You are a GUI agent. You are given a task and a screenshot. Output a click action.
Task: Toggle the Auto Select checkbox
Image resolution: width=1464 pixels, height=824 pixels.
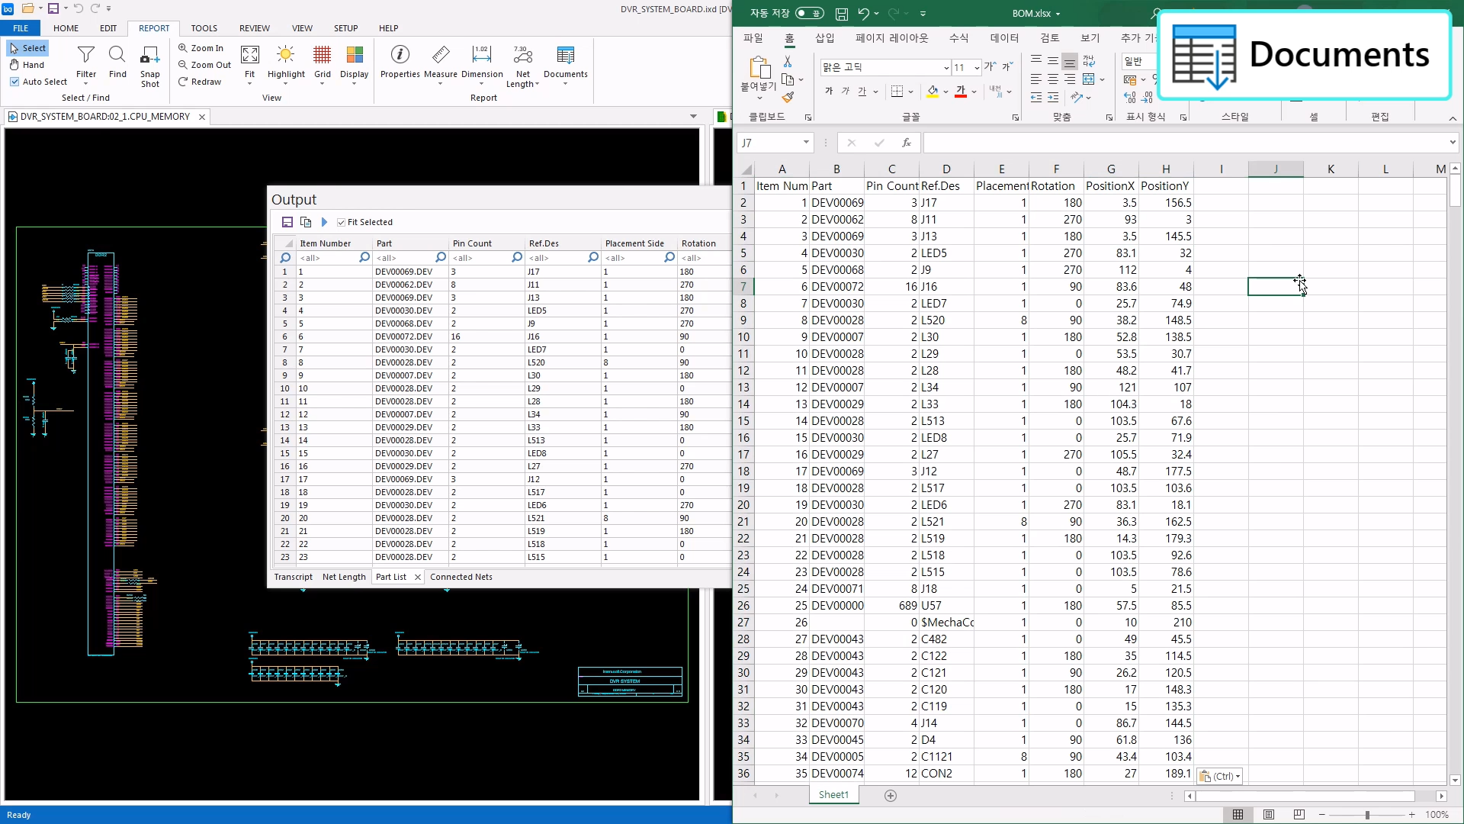[x=14, y=82]
